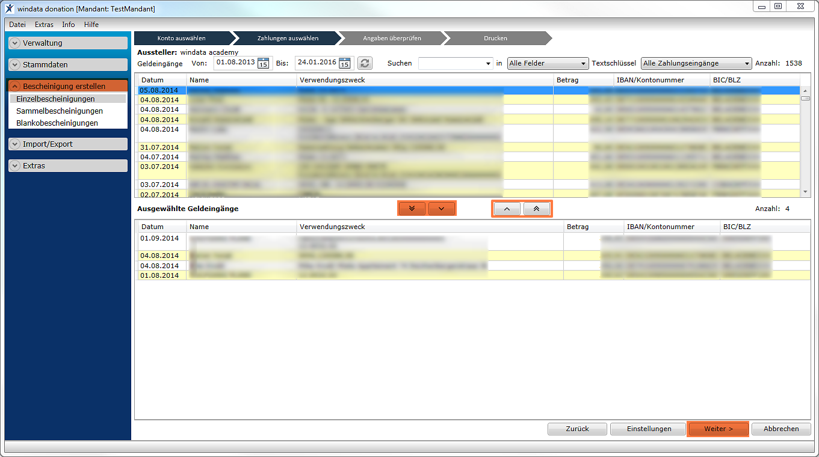This screenshot has height=457, width=819.
Task: Remove entry with single-up arrow button
Action: [507, 209]
